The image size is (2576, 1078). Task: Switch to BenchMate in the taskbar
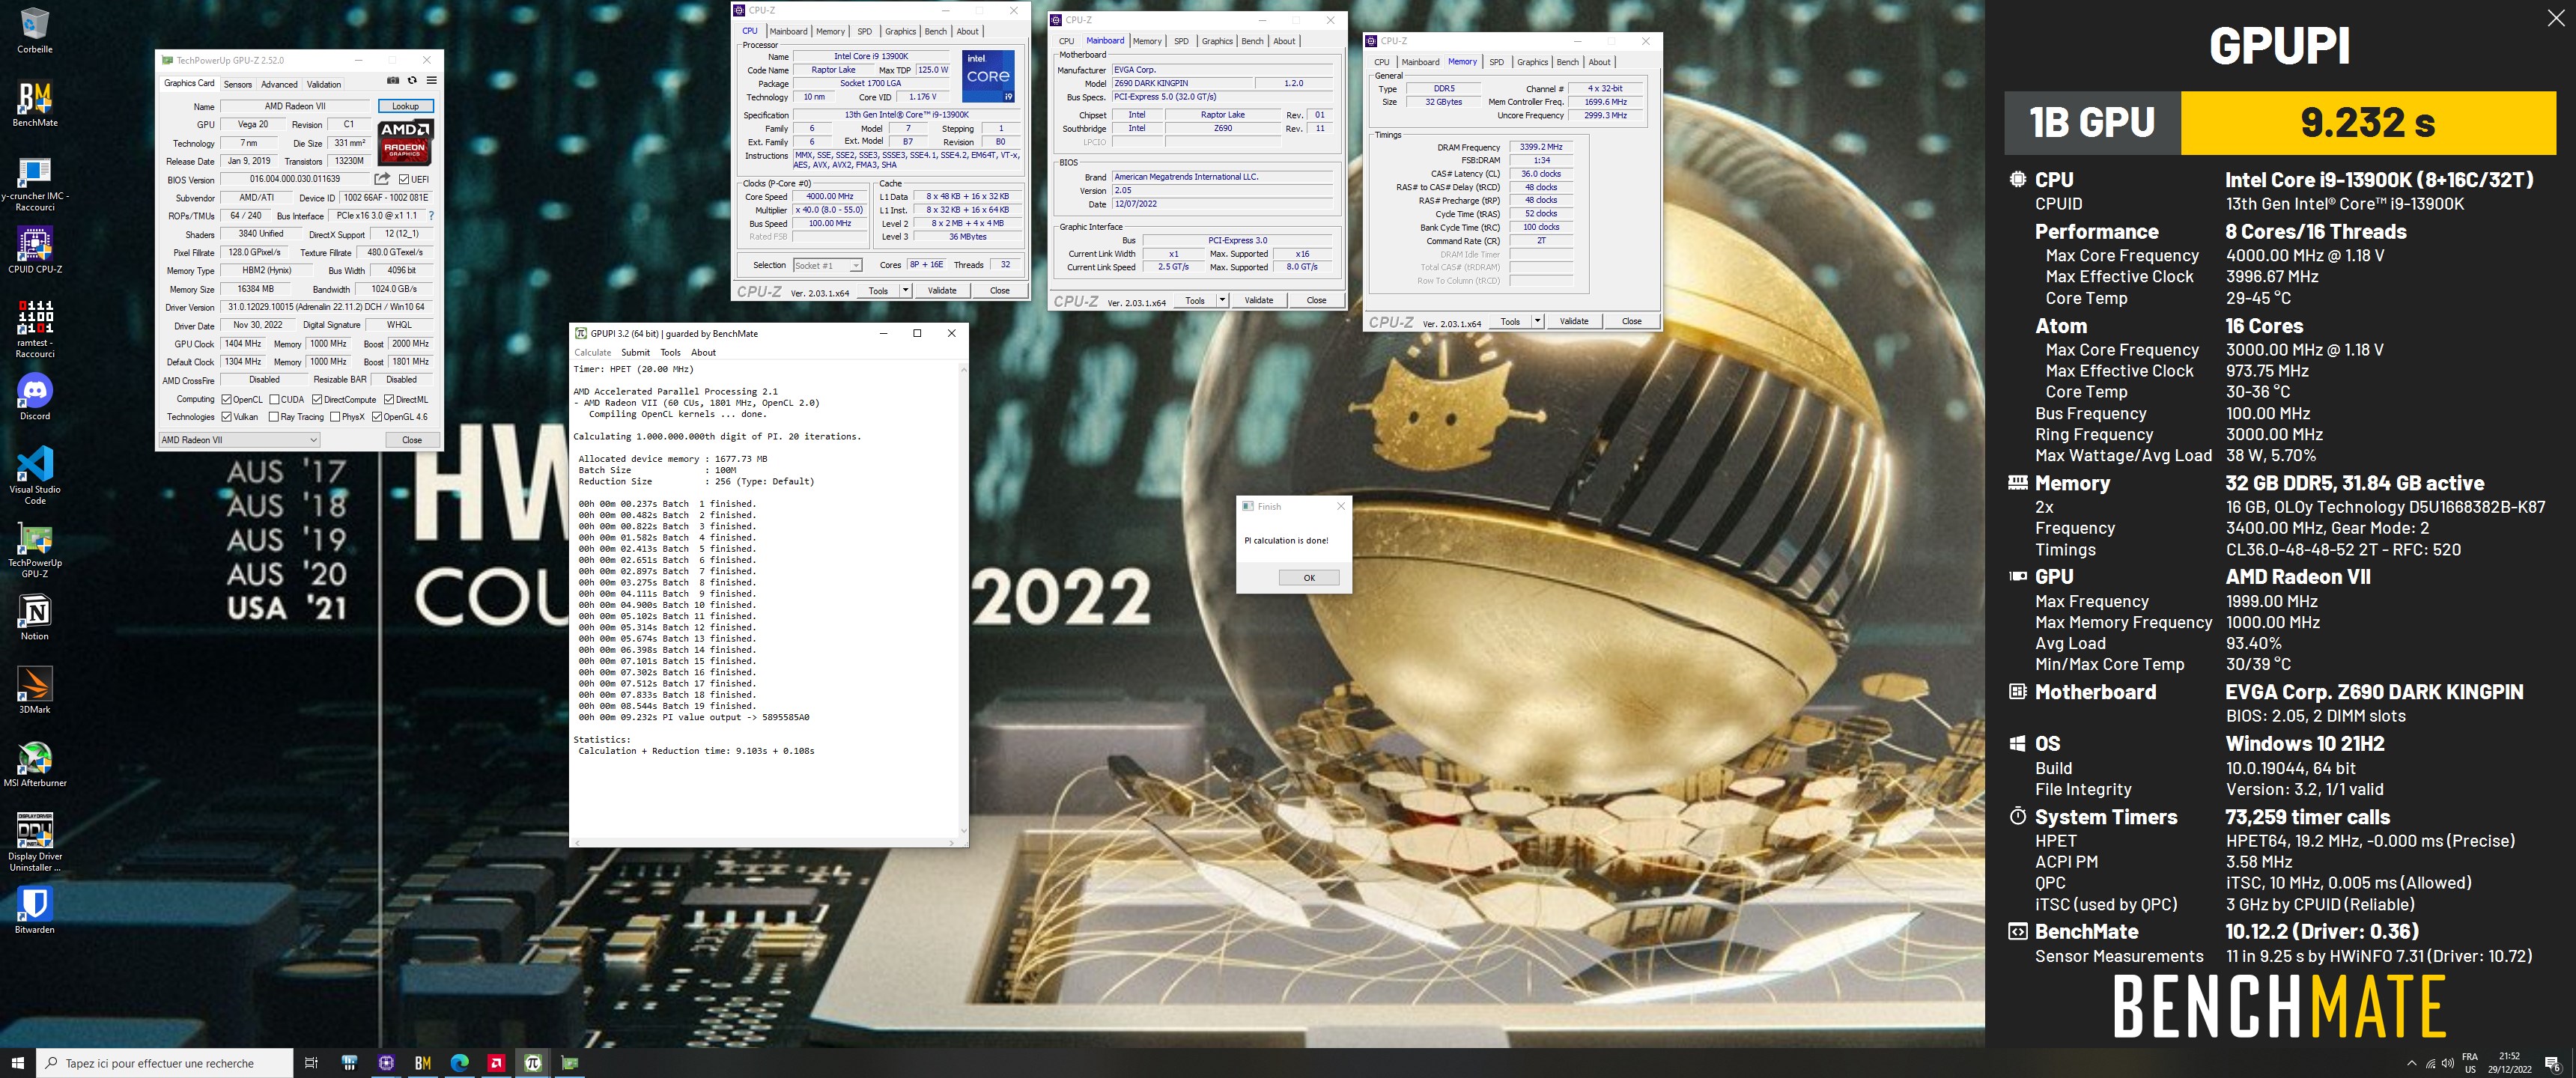[x=423, y=1063]
